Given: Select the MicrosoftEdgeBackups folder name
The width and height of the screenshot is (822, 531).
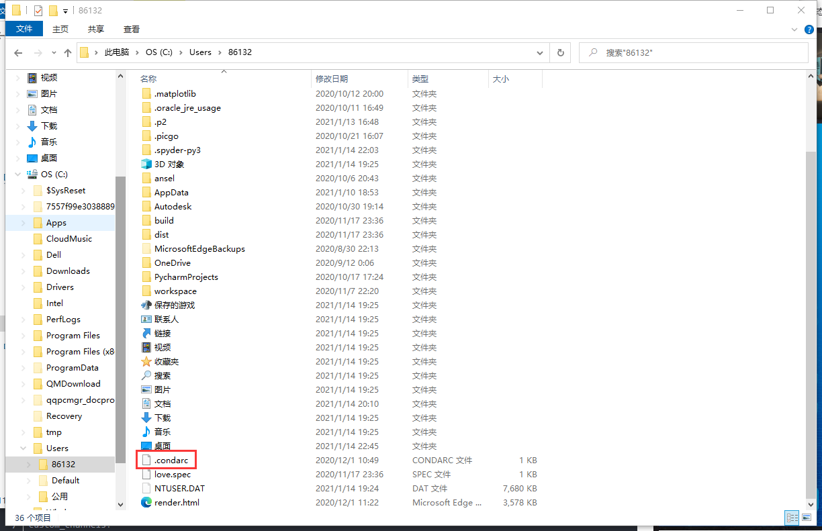Looking at the screenshot, I should point(199,249).
